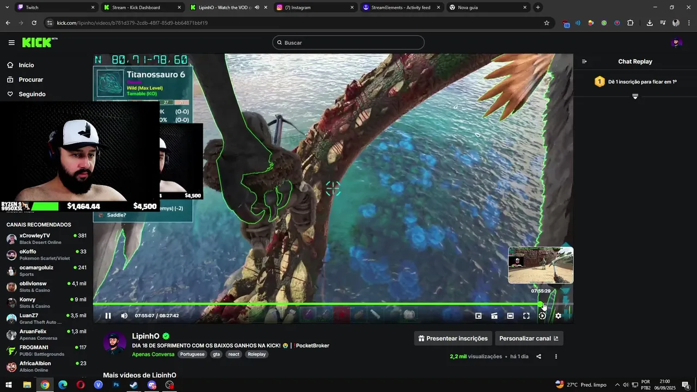697x392 pixels.
Task: Select the Apenas Conversa category link
Action: pyautogui.click(x=153, y=354)
